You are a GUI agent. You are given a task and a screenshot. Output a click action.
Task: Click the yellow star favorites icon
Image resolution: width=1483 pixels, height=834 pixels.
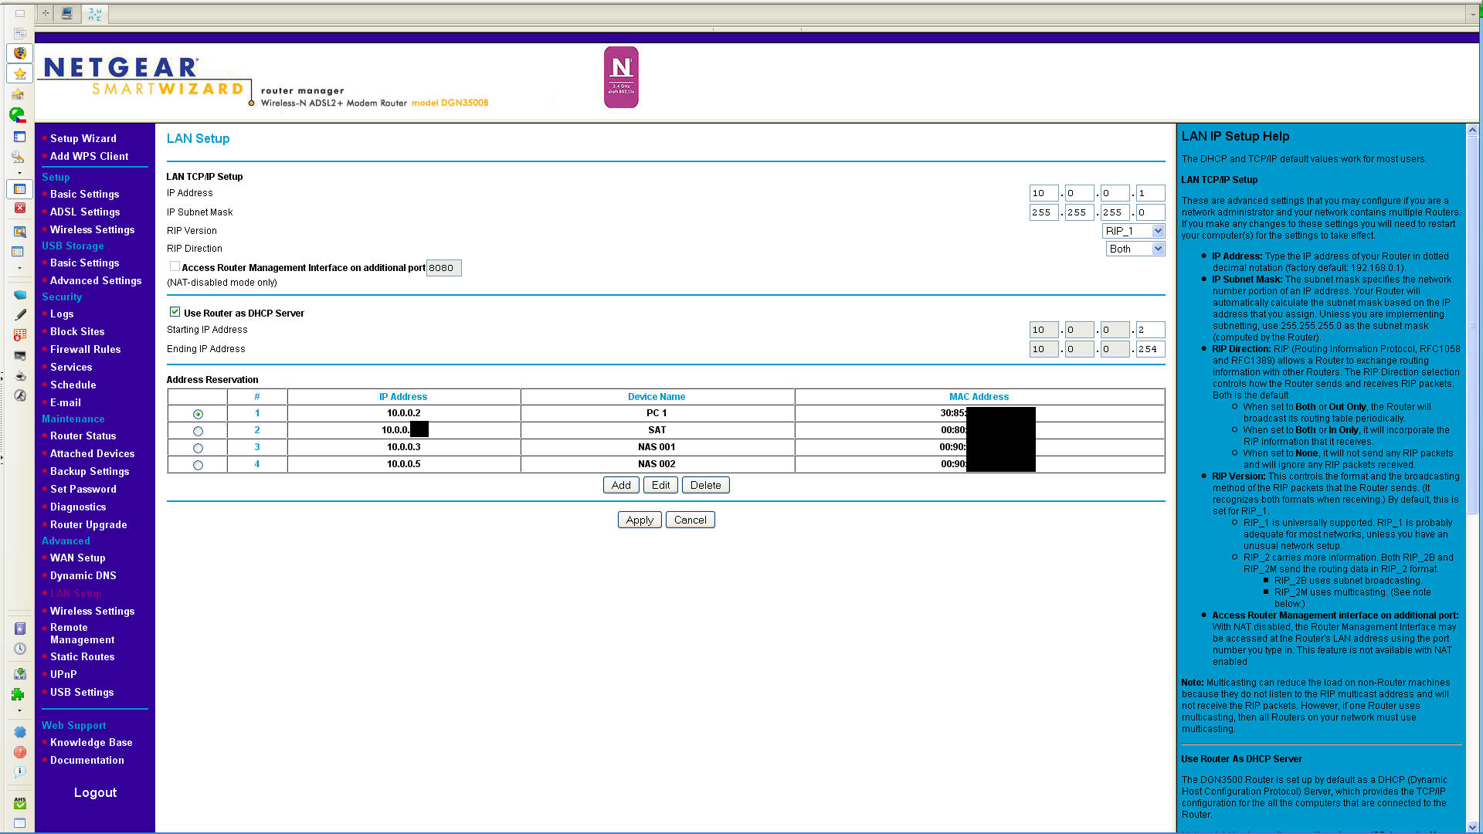pyautogui.click(x=20, y=74)
